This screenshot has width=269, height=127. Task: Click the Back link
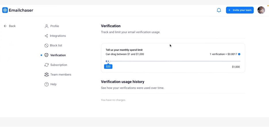pyautogui.click(x=12, y=26)
